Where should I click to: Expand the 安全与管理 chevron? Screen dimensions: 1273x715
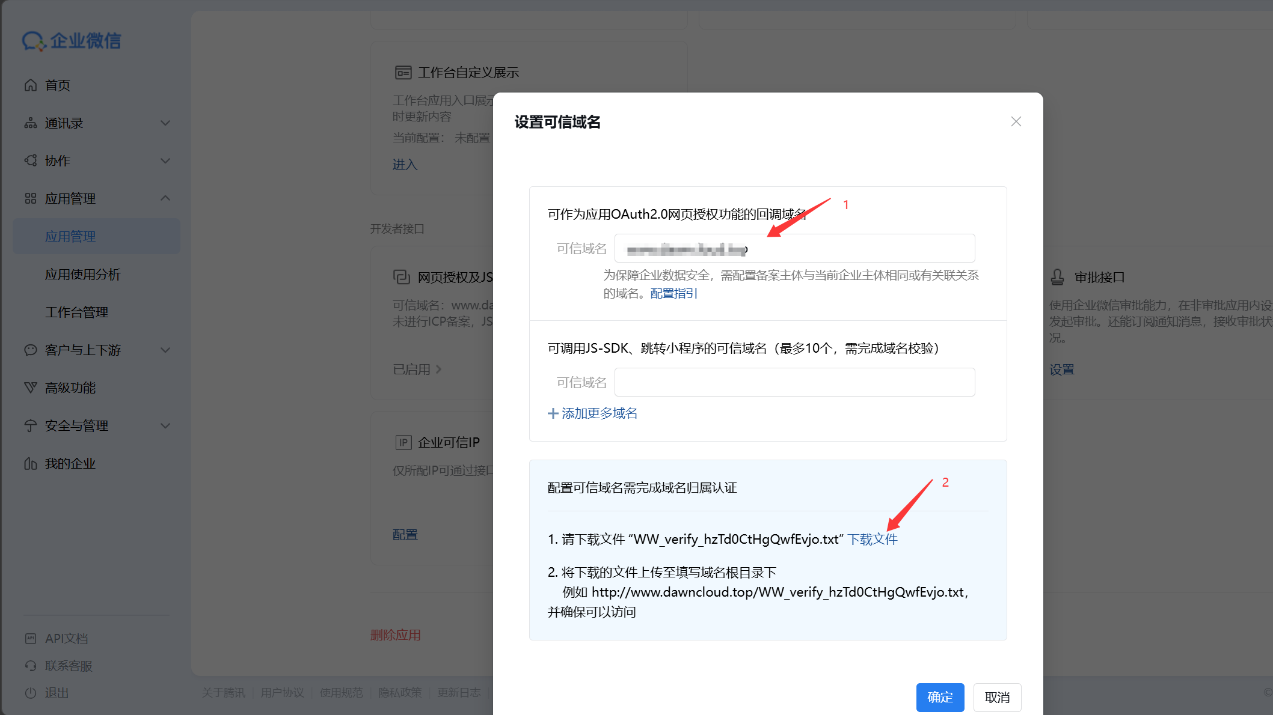(165, 426)
